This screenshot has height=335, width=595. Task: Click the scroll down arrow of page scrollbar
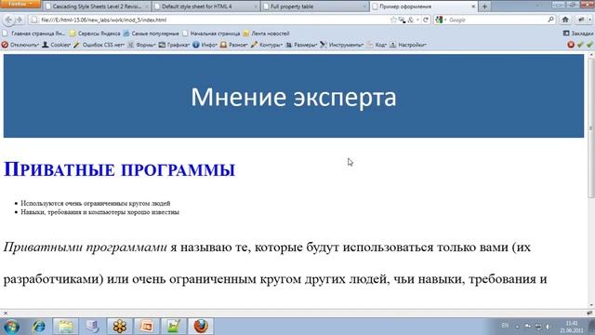click(591, 305)
